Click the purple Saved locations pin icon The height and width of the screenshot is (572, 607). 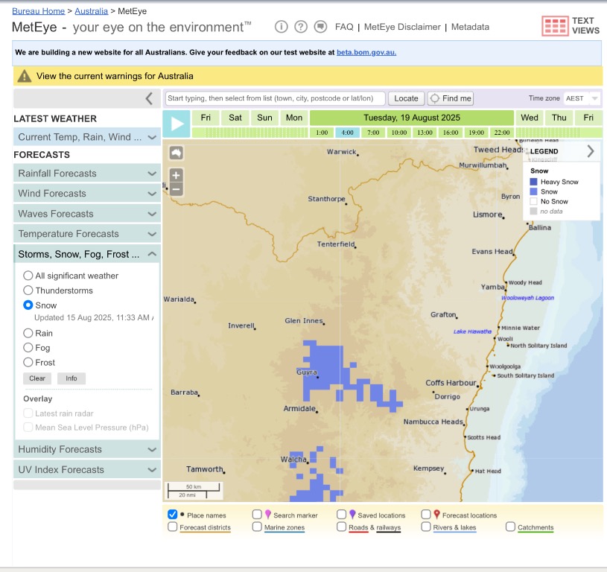(352, 515)
